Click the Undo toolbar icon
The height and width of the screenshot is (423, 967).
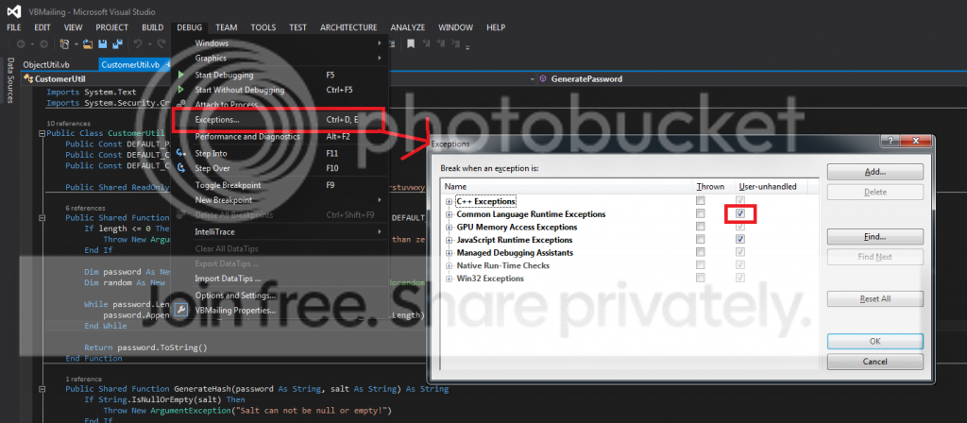click(138, 43)
